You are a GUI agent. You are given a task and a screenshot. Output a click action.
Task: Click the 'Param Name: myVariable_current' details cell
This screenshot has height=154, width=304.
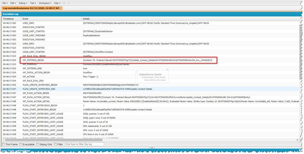(191, 101)
